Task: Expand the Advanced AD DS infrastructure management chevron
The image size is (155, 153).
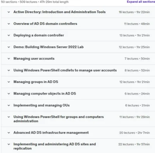Action: click(x=9, y=133)
